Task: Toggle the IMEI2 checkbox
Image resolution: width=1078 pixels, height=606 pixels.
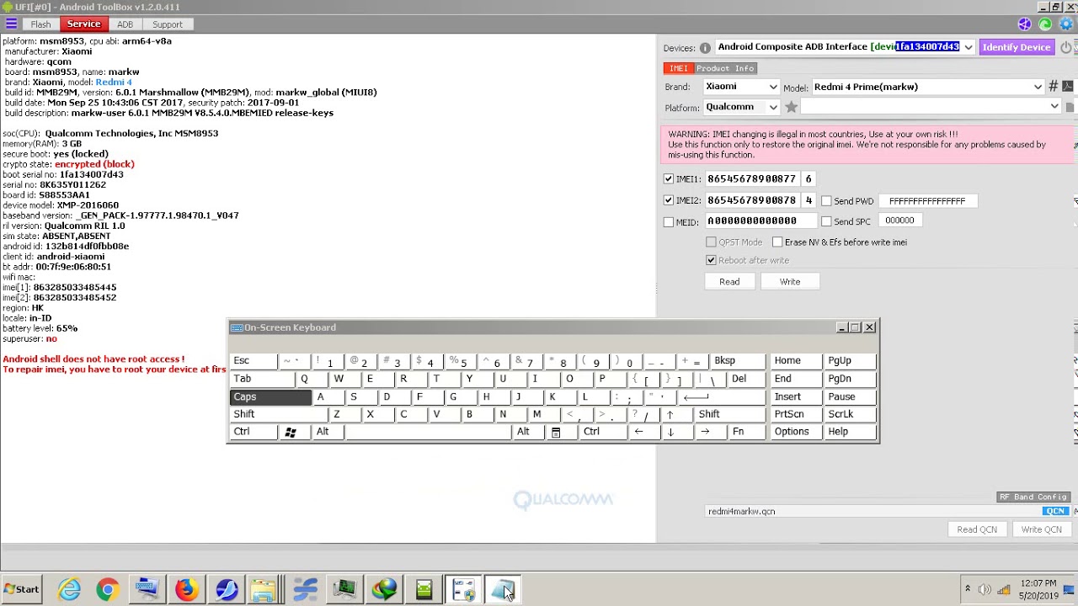Action: [x=669, y=200]
